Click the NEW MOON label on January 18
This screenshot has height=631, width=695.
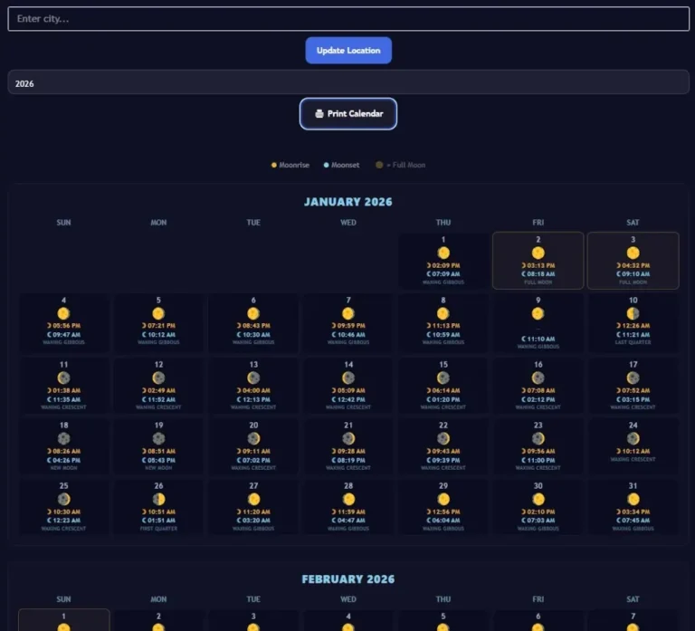click(64, 468)
